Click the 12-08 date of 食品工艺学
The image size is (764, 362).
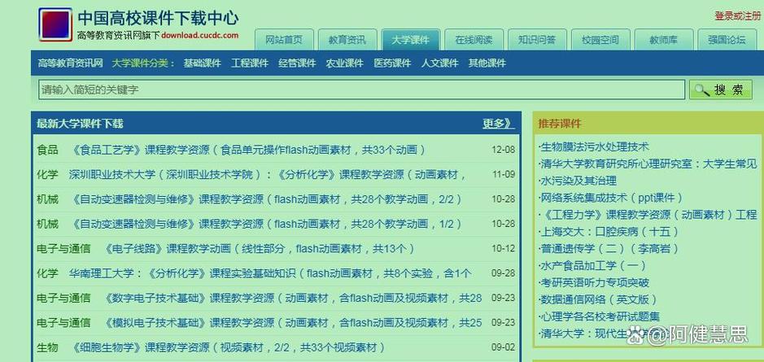pyautogui.click(x=504, y=150)
